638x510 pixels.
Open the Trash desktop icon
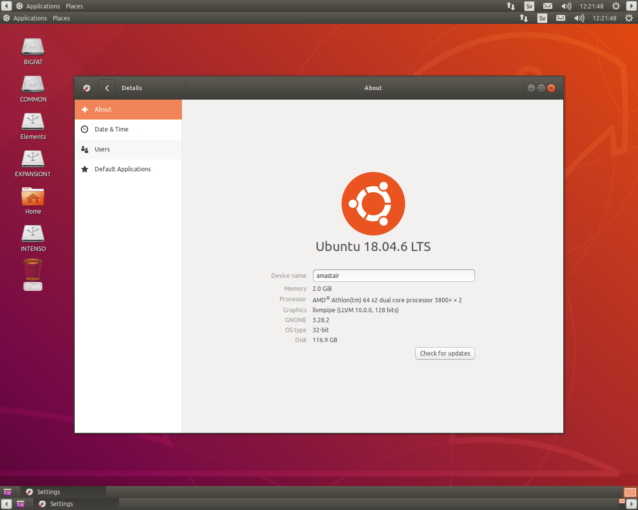pos(33,270)
